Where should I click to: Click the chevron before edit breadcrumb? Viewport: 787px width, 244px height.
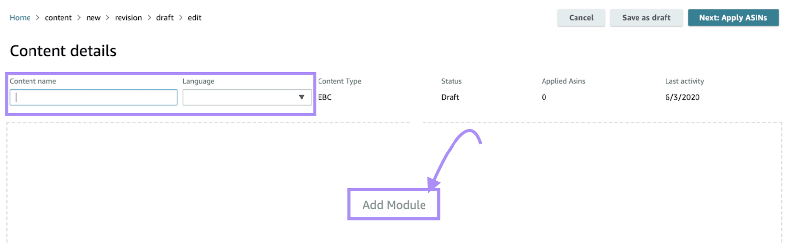pyautogui.click(x=181, y=18)
